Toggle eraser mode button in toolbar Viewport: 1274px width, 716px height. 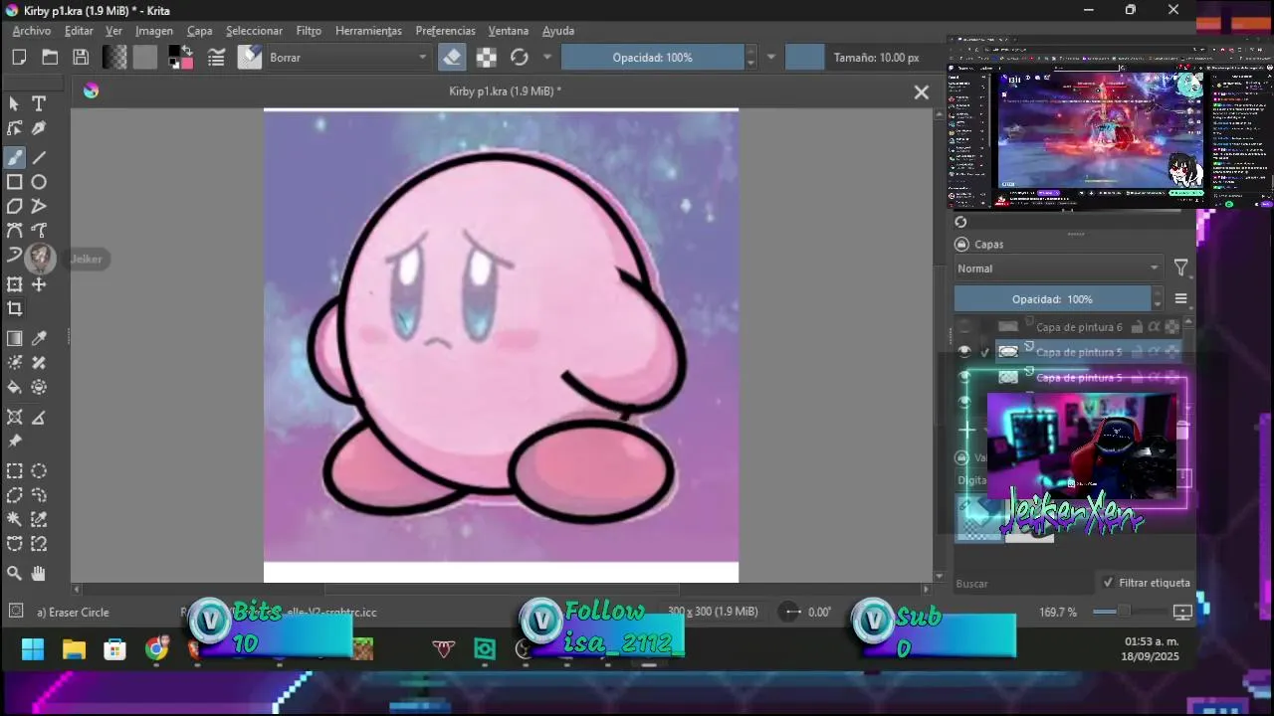click(452, 58)
